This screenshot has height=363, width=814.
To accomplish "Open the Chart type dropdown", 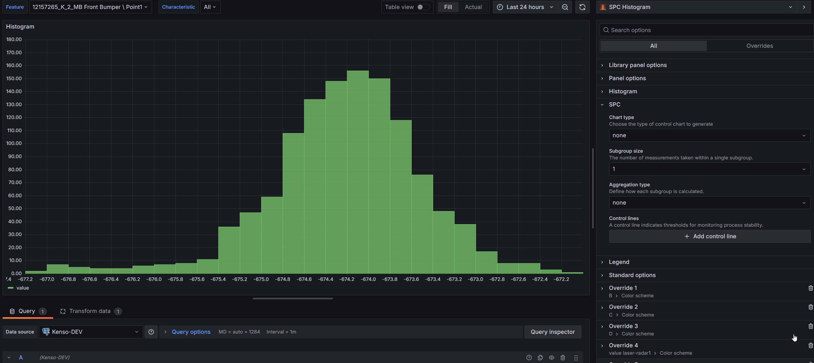I will coord(709,135).
